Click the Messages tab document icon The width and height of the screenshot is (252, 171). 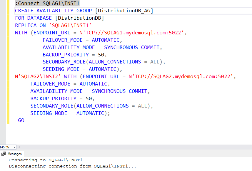[x=4, y=154]
